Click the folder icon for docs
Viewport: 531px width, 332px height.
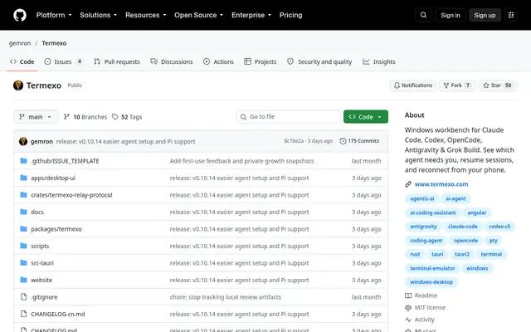[x=23, y=212]
